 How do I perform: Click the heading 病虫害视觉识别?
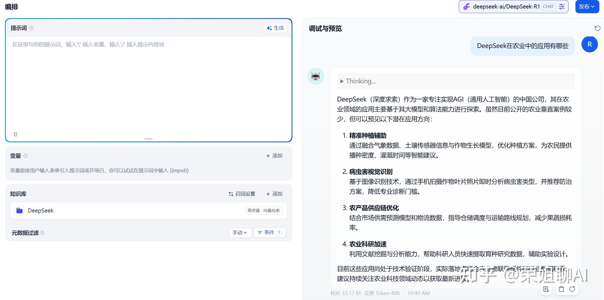coord(371,172)
